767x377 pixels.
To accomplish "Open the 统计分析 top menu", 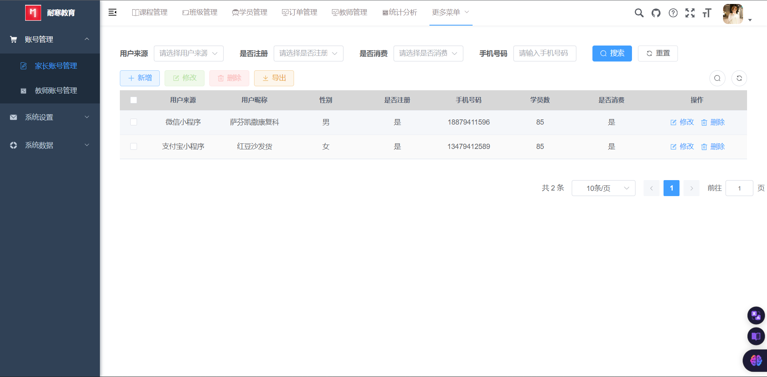I will (399, 12).
